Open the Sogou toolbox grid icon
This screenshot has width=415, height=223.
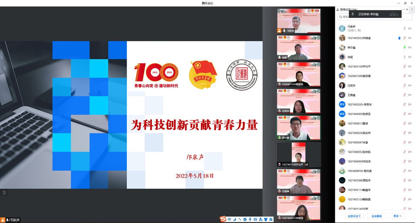(271, 219)
